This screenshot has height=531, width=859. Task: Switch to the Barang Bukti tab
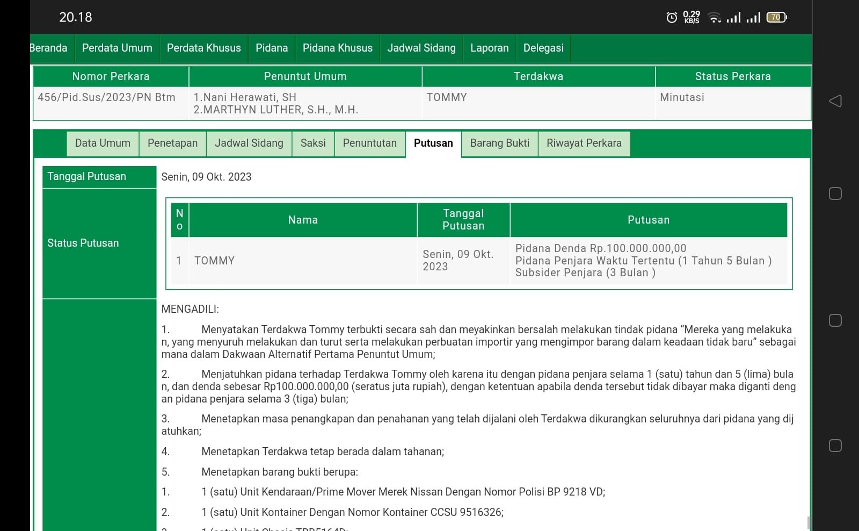pos(500,143)
